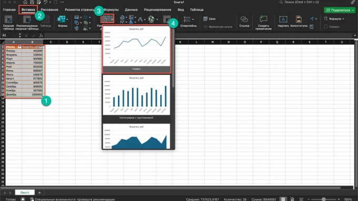Expand the Recommended Charts dropdown arrow
358x201 pixels.
click(x=112, y=19)
